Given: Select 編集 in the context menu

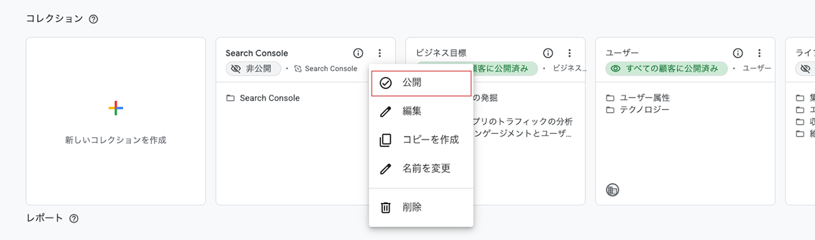Looking at the screenshot, I should (421, 111).
